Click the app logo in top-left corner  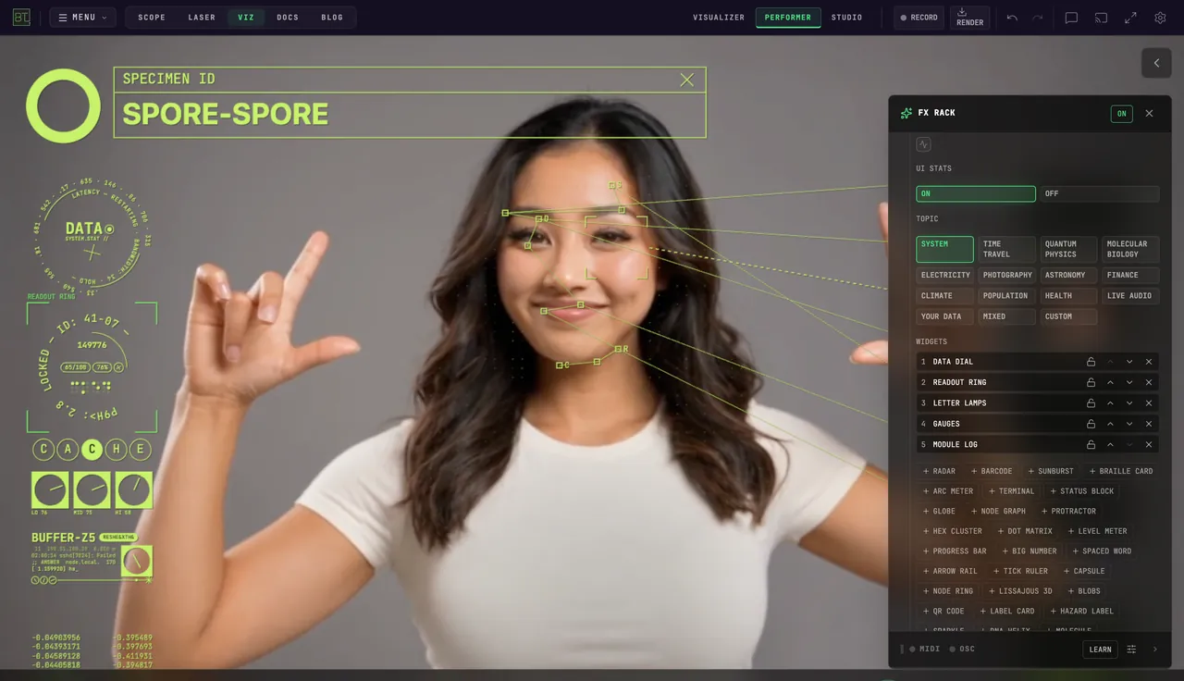pyautogui.click(x=22, y=18)
